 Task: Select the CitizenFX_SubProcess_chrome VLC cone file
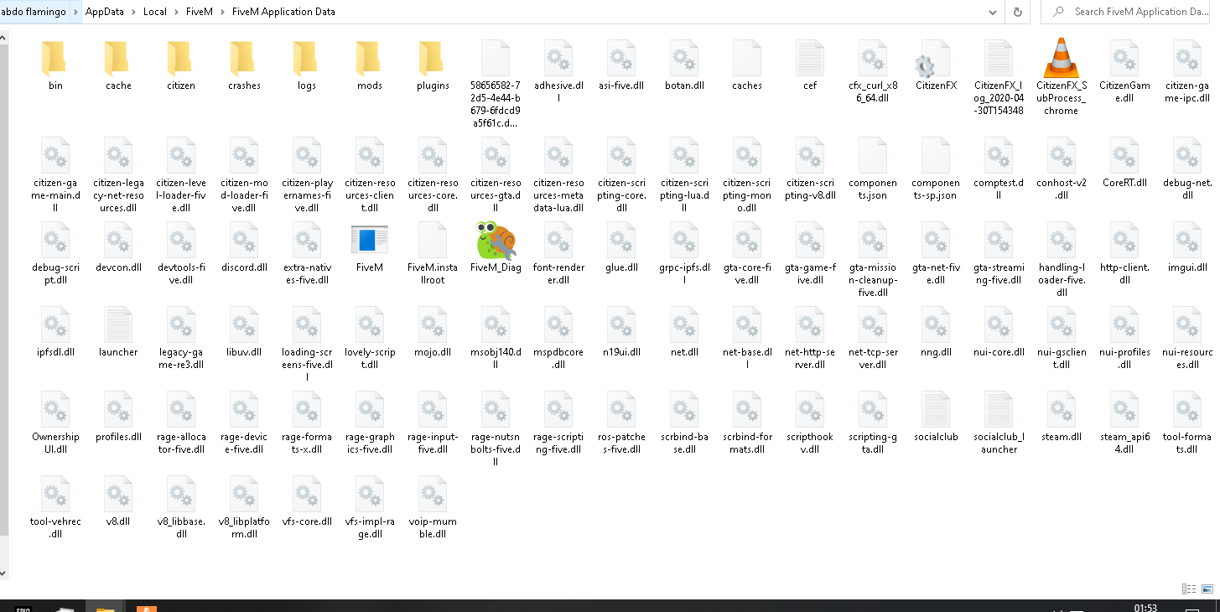(1062, 77)
